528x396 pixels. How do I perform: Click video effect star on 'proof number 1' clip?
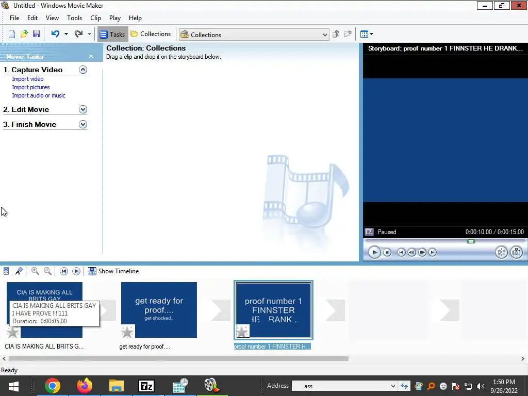click(242, 332)
